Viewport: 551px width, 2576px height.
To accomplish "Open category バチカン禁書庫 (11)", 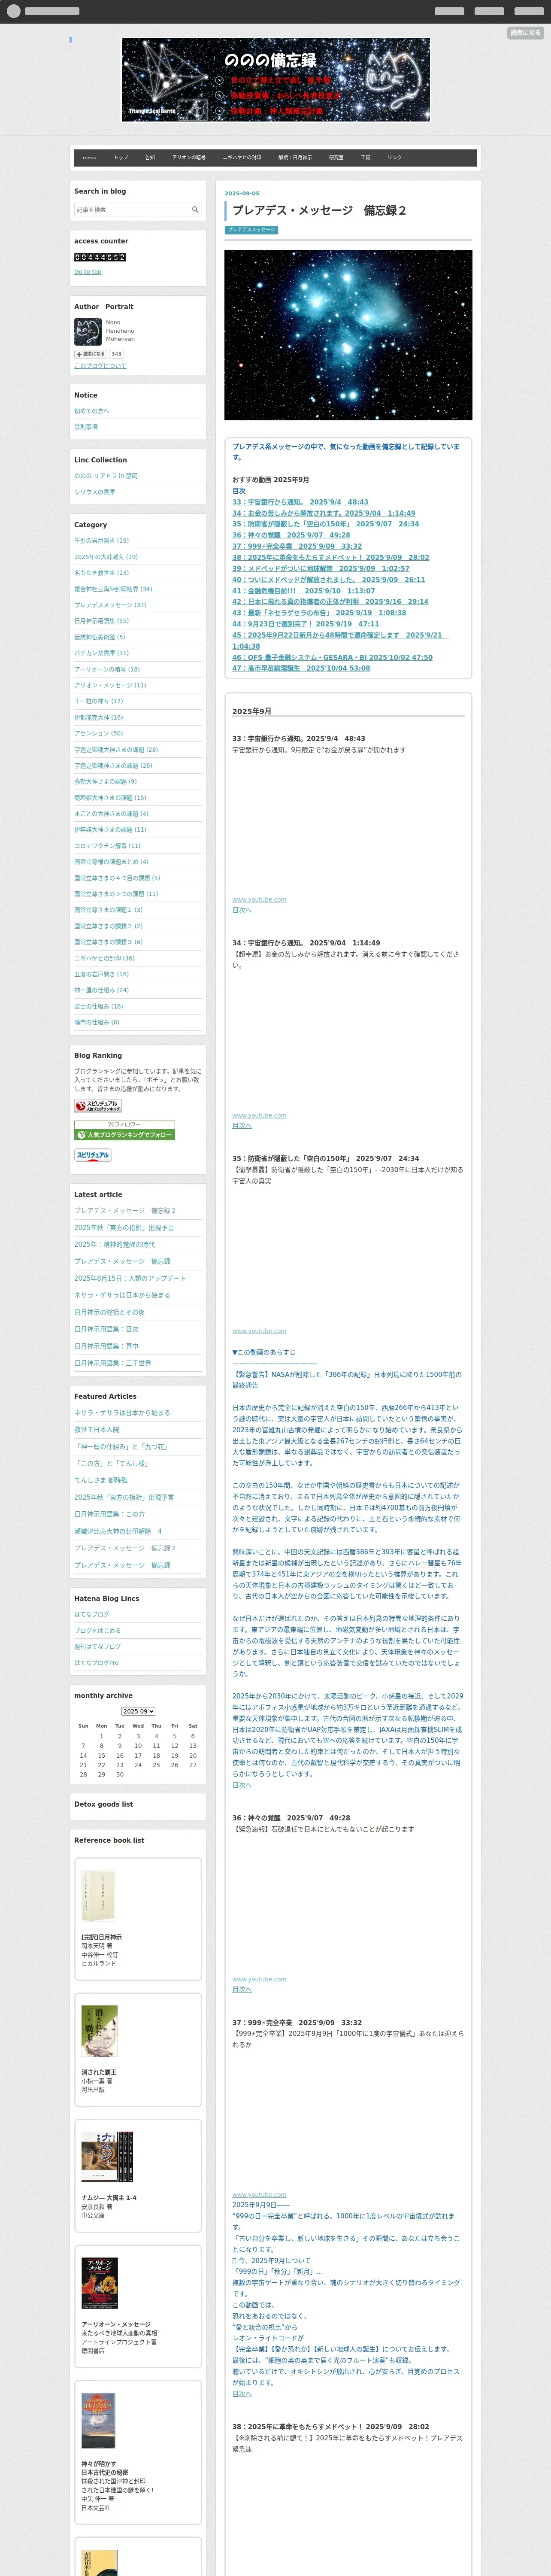I will tap(101, 653).
